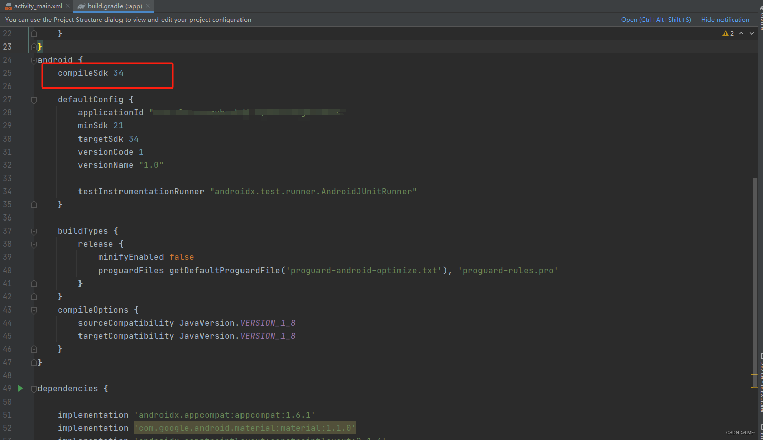
Task: Click the AndroidJUnitRunner string value
Action: click(313, 191)
